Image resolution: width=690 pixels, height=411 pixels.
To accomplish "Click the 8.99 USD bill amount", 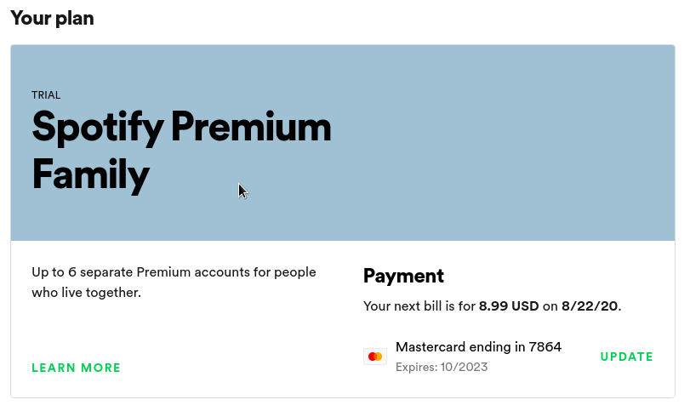I will (509, 306).
